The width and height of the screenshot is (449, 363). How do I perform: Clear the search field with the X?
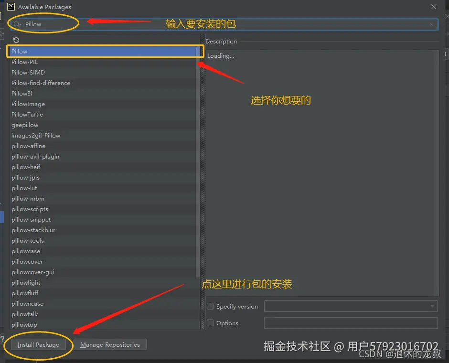pyautogui.click(x=431, y=25)
